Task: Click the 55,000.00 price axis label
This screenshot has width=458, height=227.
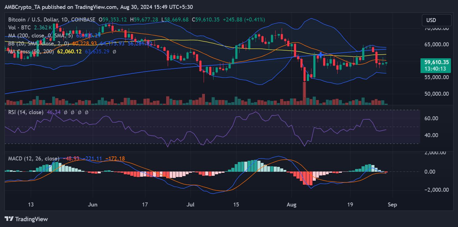Action: pyautogui.click(x=436, y=77)
